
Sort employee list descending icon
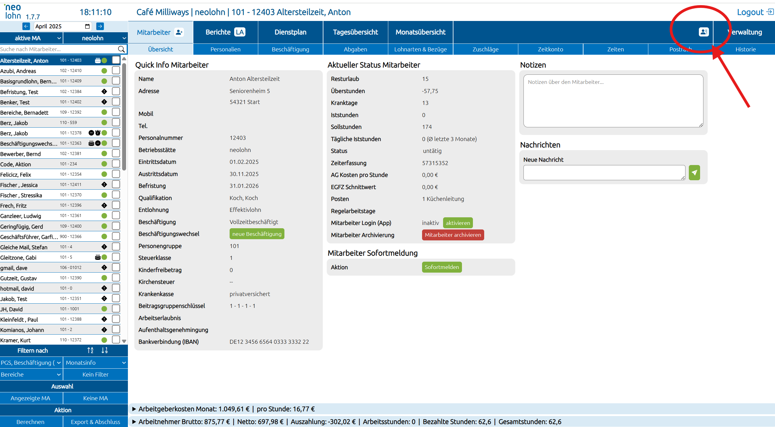(x=104, y=350)
